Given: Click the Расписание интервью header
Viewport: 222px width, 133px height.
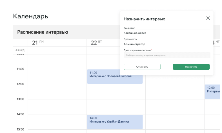Looking at the screenshot, I should pyautogui.click(x=43, y=32).
